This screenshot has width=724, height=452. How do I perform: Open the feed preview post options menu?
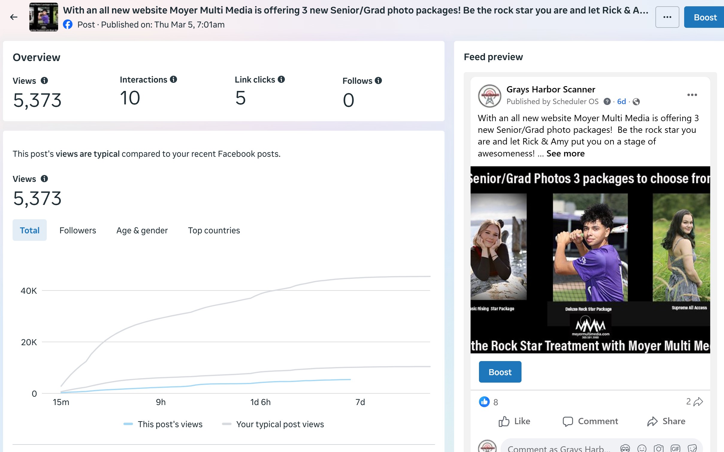[x=692, y=95]
